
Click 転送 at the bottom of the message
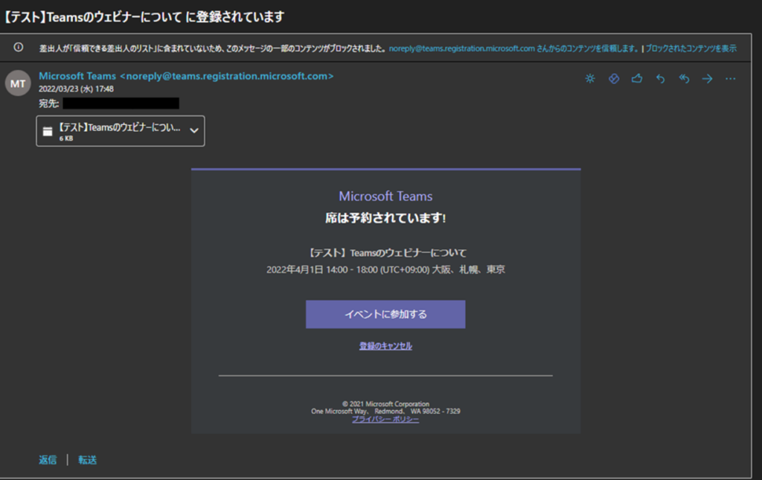click(88, 460)
